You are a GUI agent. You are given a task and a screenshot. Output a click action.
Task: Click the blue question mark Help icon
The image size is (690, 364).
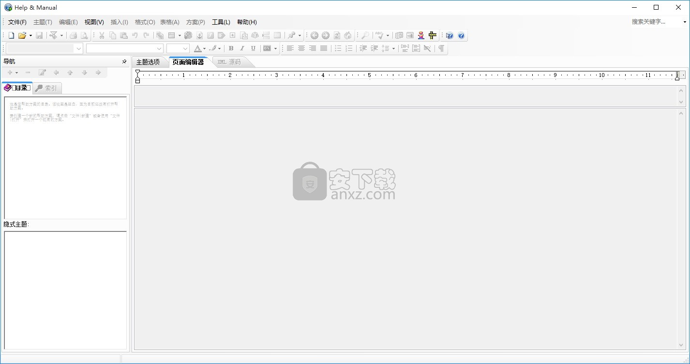click(x=461, y=35)
